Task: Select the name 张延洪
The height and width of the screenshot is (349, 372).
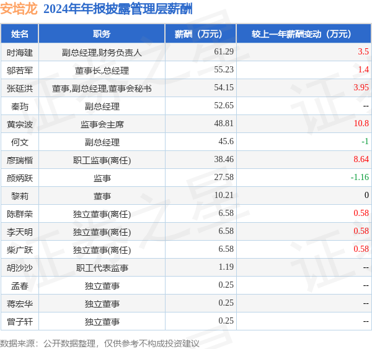Action: click(19, 88)
